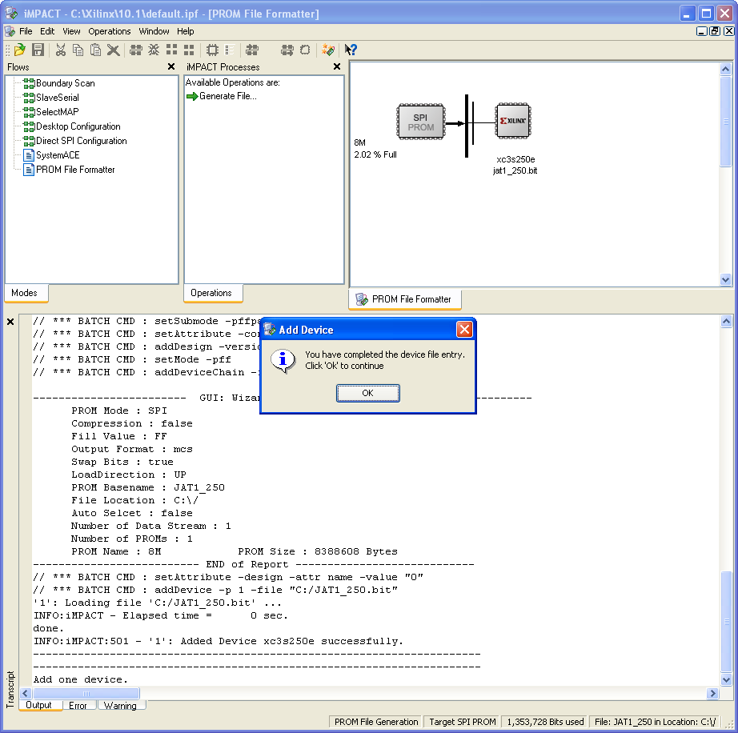Click the transcript vertical scrollbar thumb
Screen dimensions: 738x733
click(726, 622)
